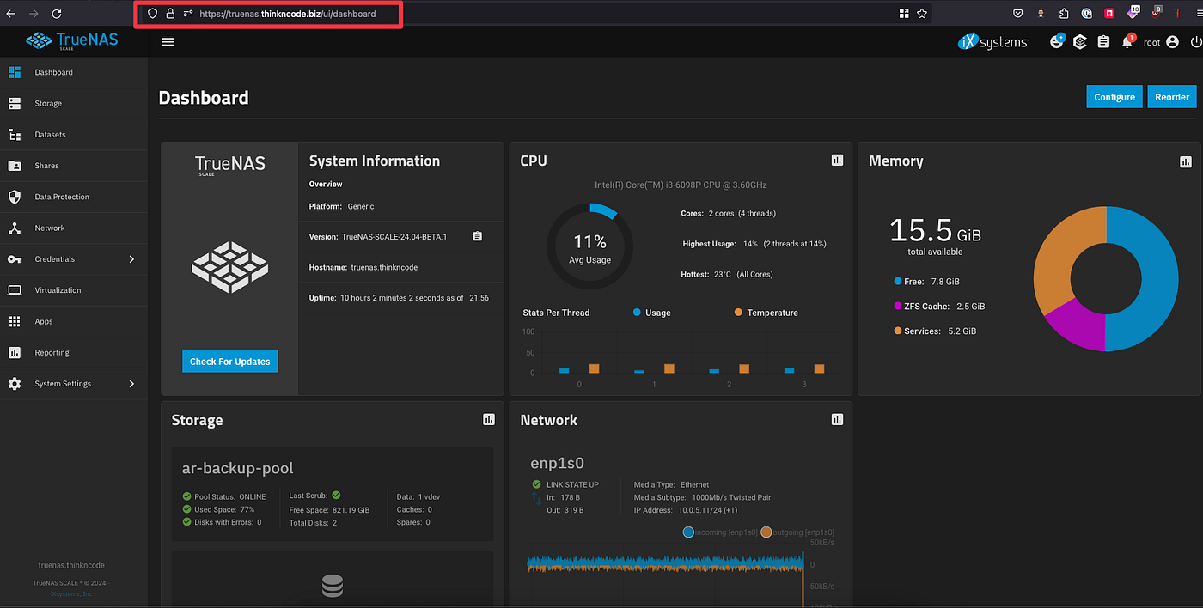Toggle the sidebar with the hamburger menu icon
The width and height of the screenshot is (1203, 608).
tap(168, 41)
